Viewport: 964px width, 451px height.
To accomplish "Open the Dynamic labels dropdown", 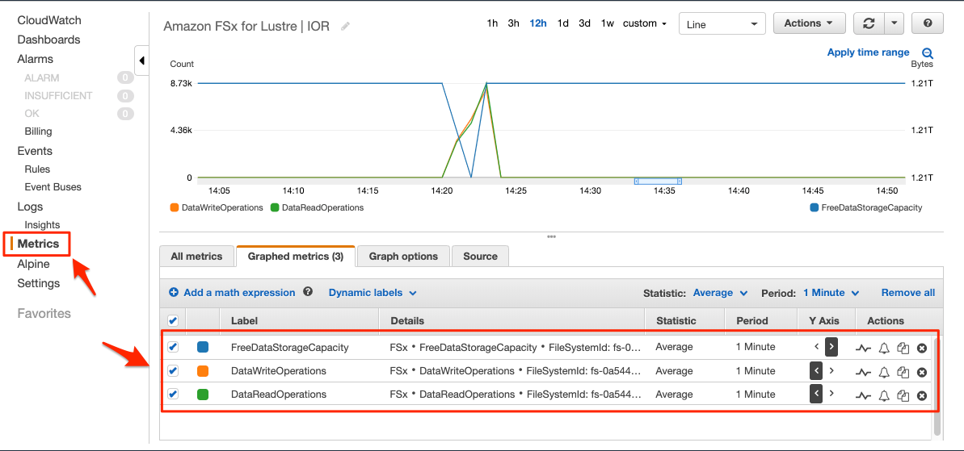I will (x=373, y=293).
